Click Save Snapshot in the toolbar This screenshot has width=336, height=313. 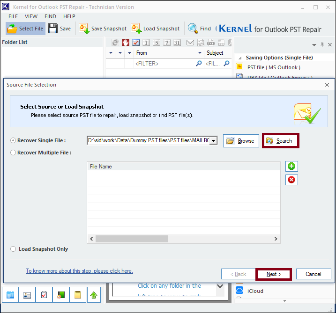(x=103, y=29)
